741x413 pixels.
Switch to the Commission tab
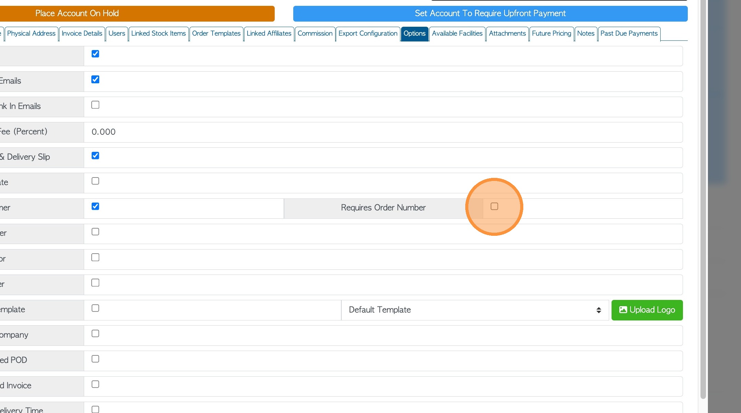315,34
